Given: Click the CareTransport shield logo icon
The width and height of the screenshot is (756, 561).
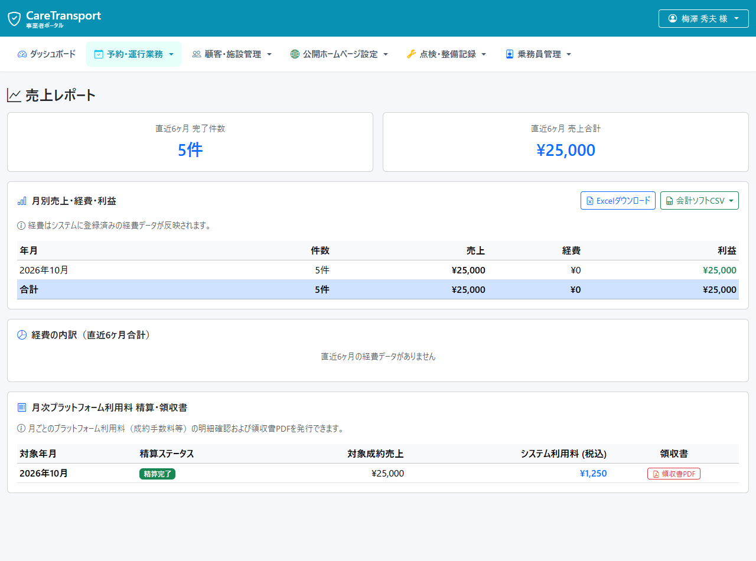Looking at the screenshot, I should pyautogui.click(x=14, y=18).
